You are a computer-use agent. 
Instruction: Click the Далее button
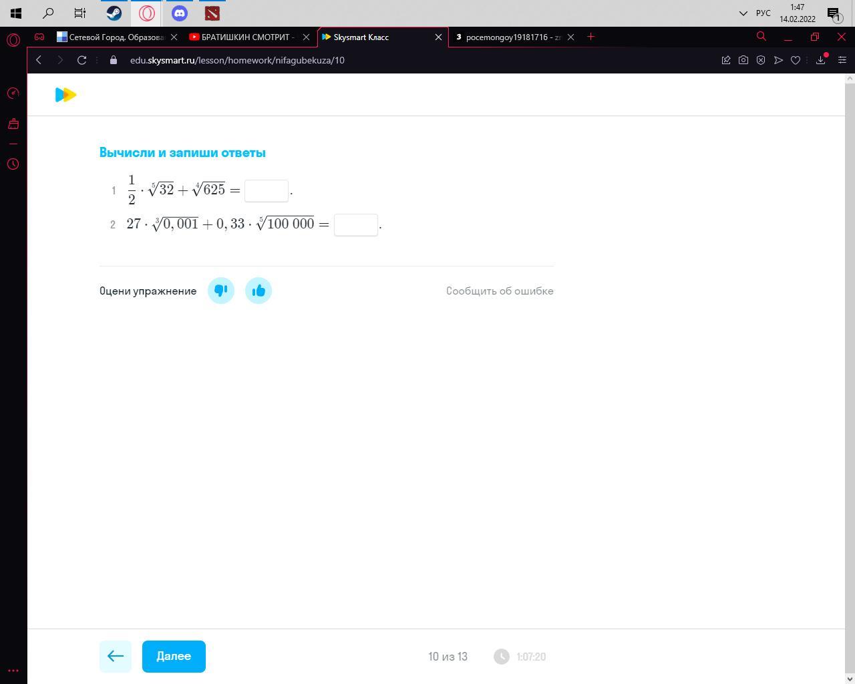tap(174, 657)
